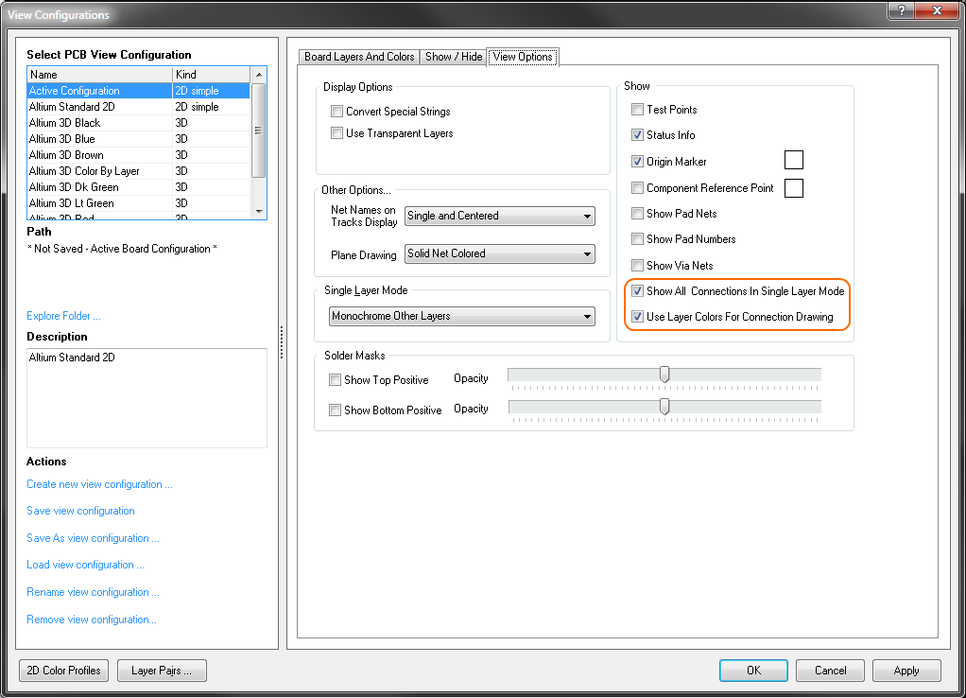Viewport: 966px width, 698px height.
Task: Toggle Use Transparent Layers option
Action: pos(336,133)
